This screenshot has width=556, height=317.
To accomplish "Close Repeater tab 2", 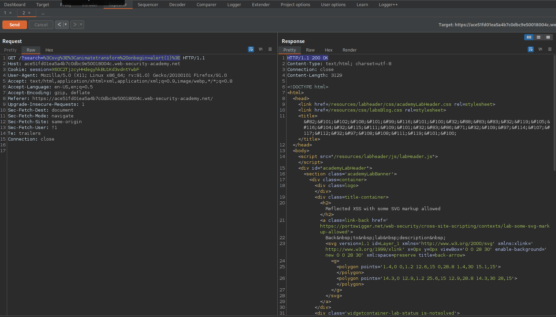I will (29, 13).
